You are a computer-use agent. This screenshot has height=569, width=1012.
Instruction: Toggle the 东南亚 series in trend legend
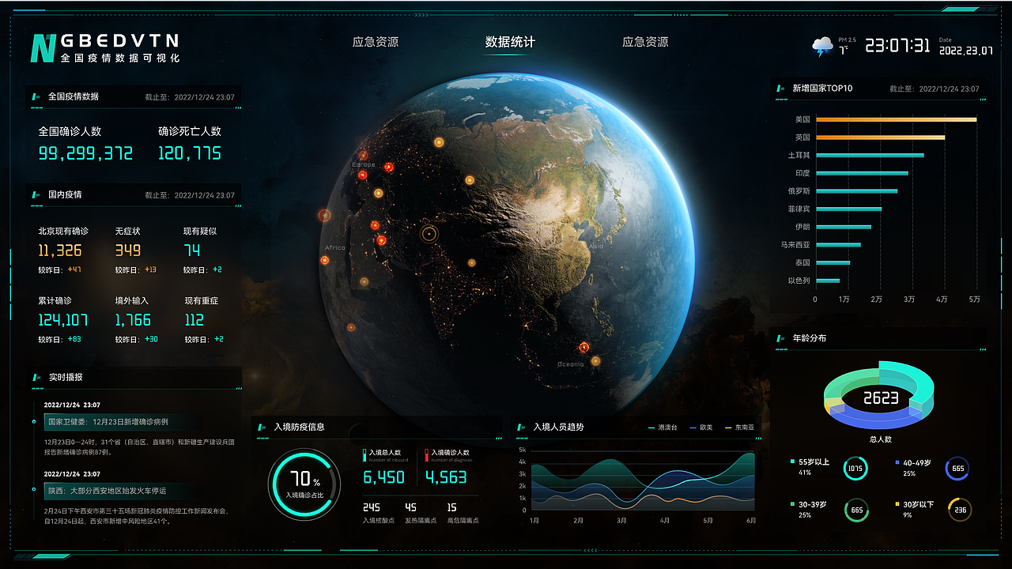(x=739, y=428)
